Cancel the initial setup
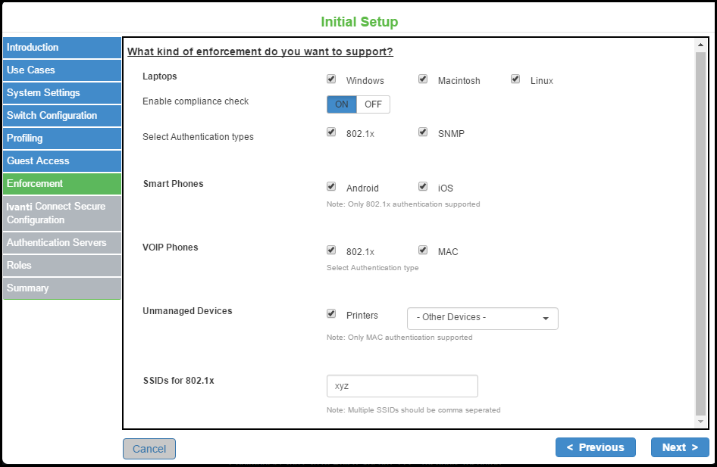Image resolution: width=717 pixels, height=467 pixels. [149, 449]
